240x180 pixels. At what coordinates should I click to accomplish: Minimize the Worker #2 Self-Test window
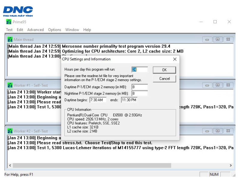(207, 131)
